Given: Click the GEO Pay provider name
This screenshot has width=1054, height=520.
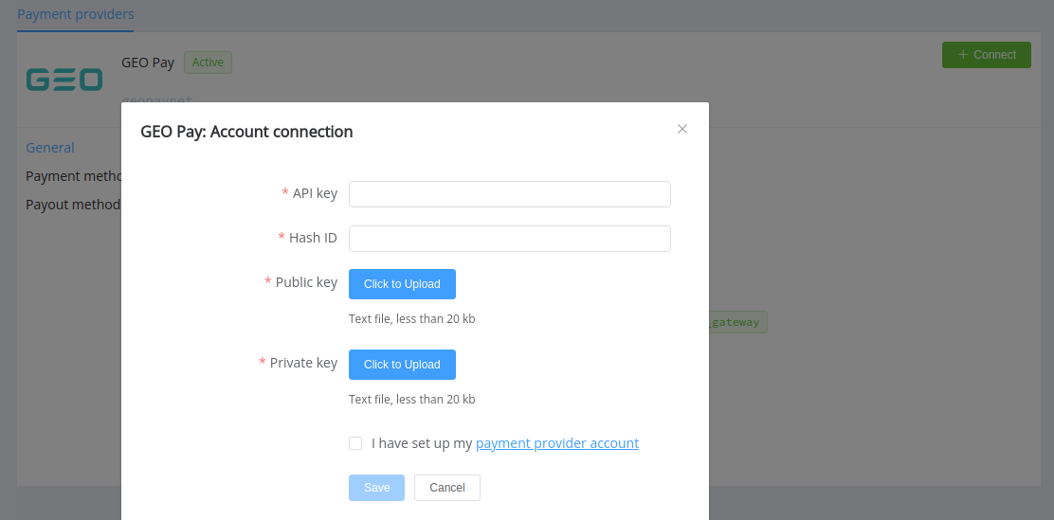Looking at the screenshot, I should click(148, 63).
